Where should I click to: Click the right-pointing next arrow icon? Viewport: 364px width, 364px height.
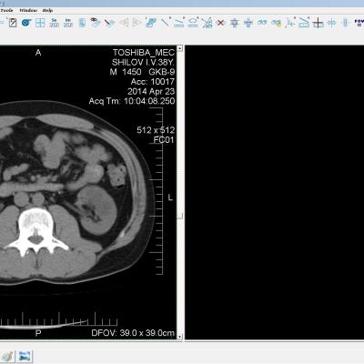click(x=137, y=23)
